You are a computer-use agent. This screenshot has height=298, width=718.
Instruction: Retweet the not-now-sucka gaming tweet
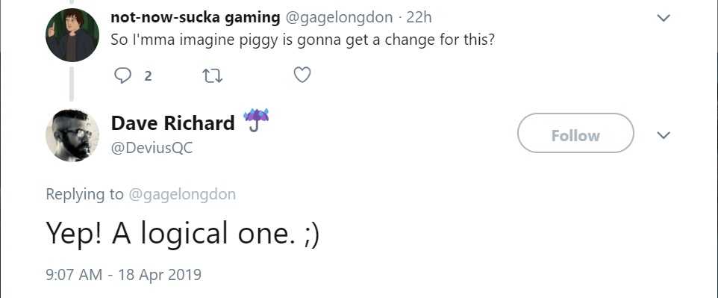coord(213,75)
